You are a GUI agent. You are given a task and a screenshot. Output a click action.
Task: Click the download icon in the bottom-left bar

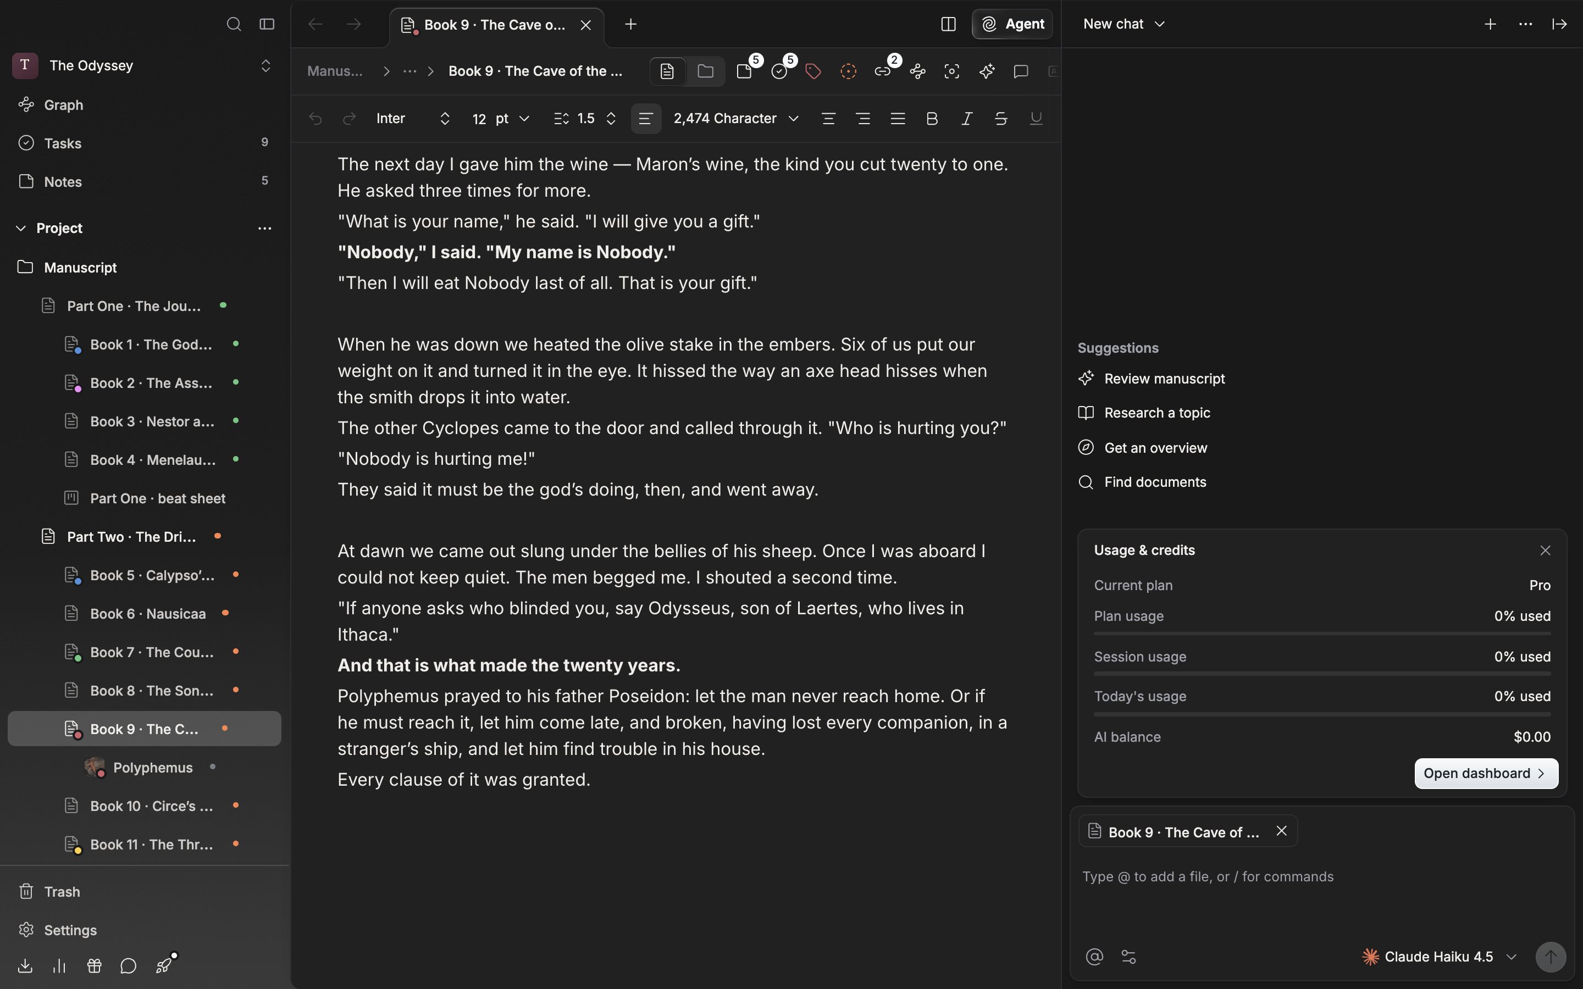coord(25,965)
